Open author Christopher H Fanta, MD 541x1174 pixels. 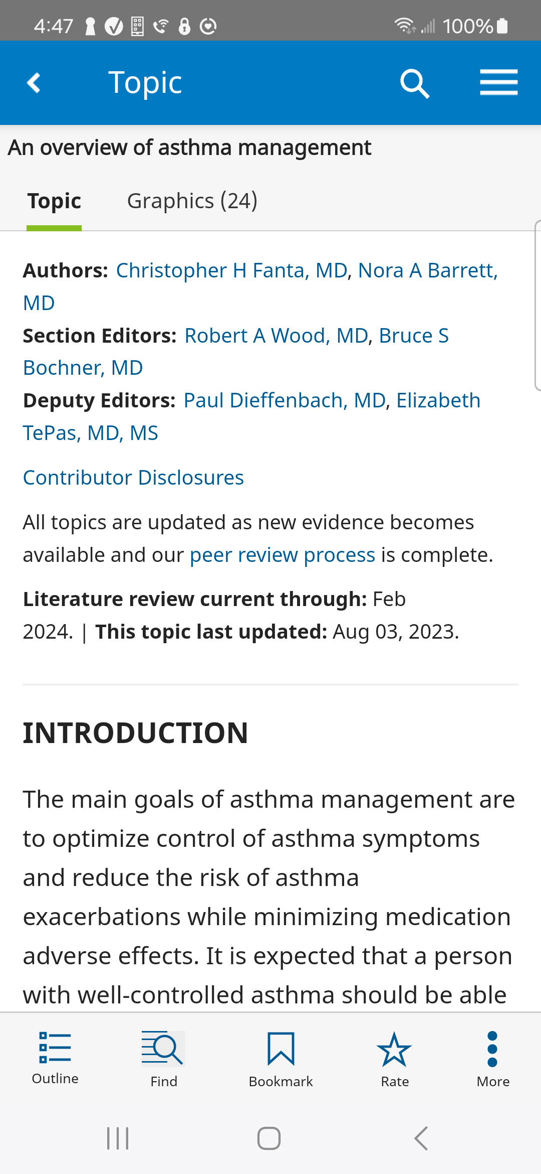(232, 271)
